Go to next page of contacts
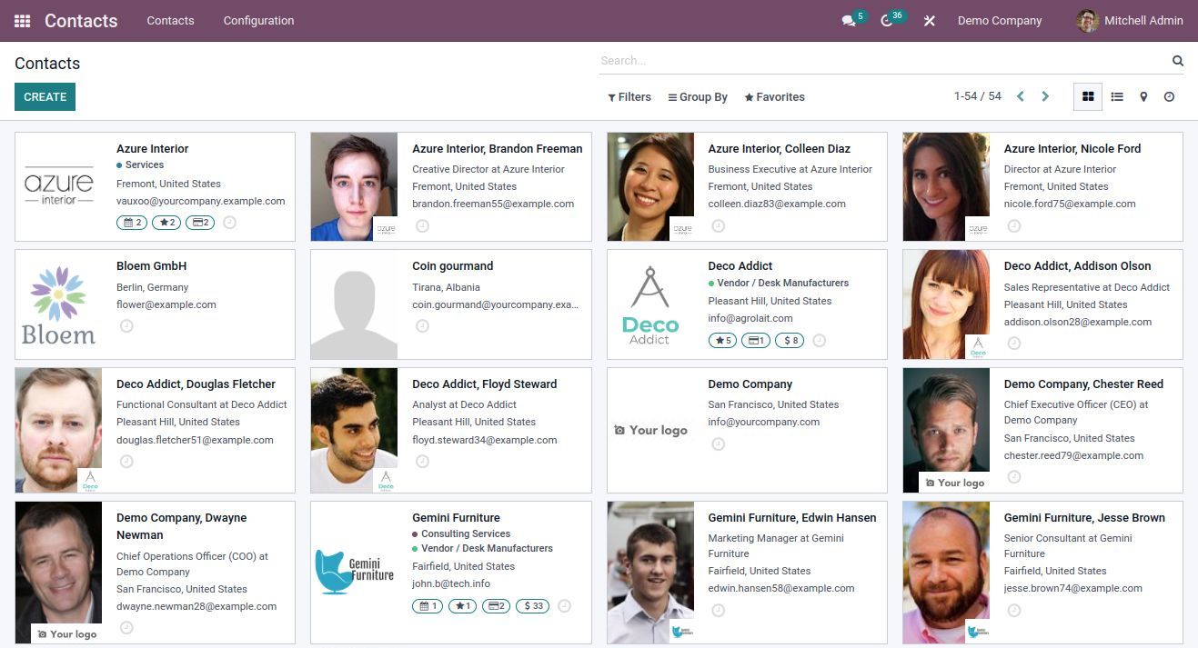This screenshot has width=1198, height=648. coord(1045,97)
